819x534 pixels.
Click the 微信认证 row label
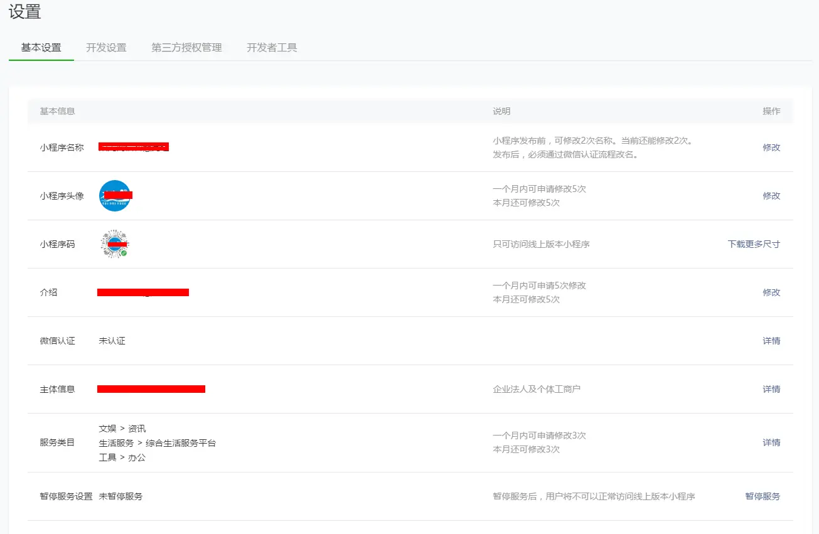[x=57, y=341]
